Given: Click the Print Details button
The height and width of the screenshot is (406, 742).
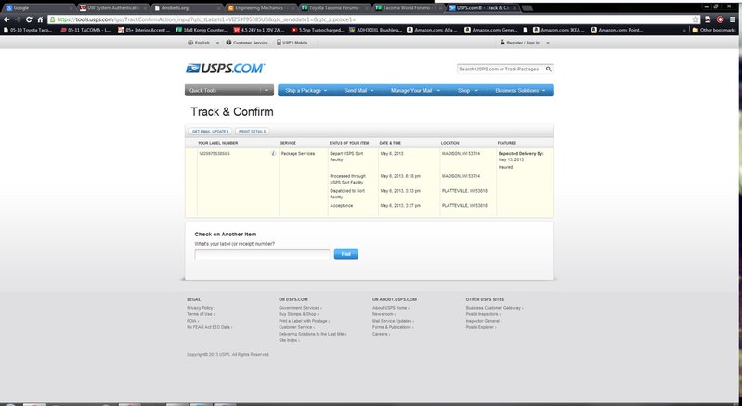Looking at the screenshot, I should pos(253,132).
